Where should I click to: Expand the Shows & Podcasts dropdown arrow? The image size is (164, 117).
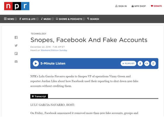tap(84, 19)
